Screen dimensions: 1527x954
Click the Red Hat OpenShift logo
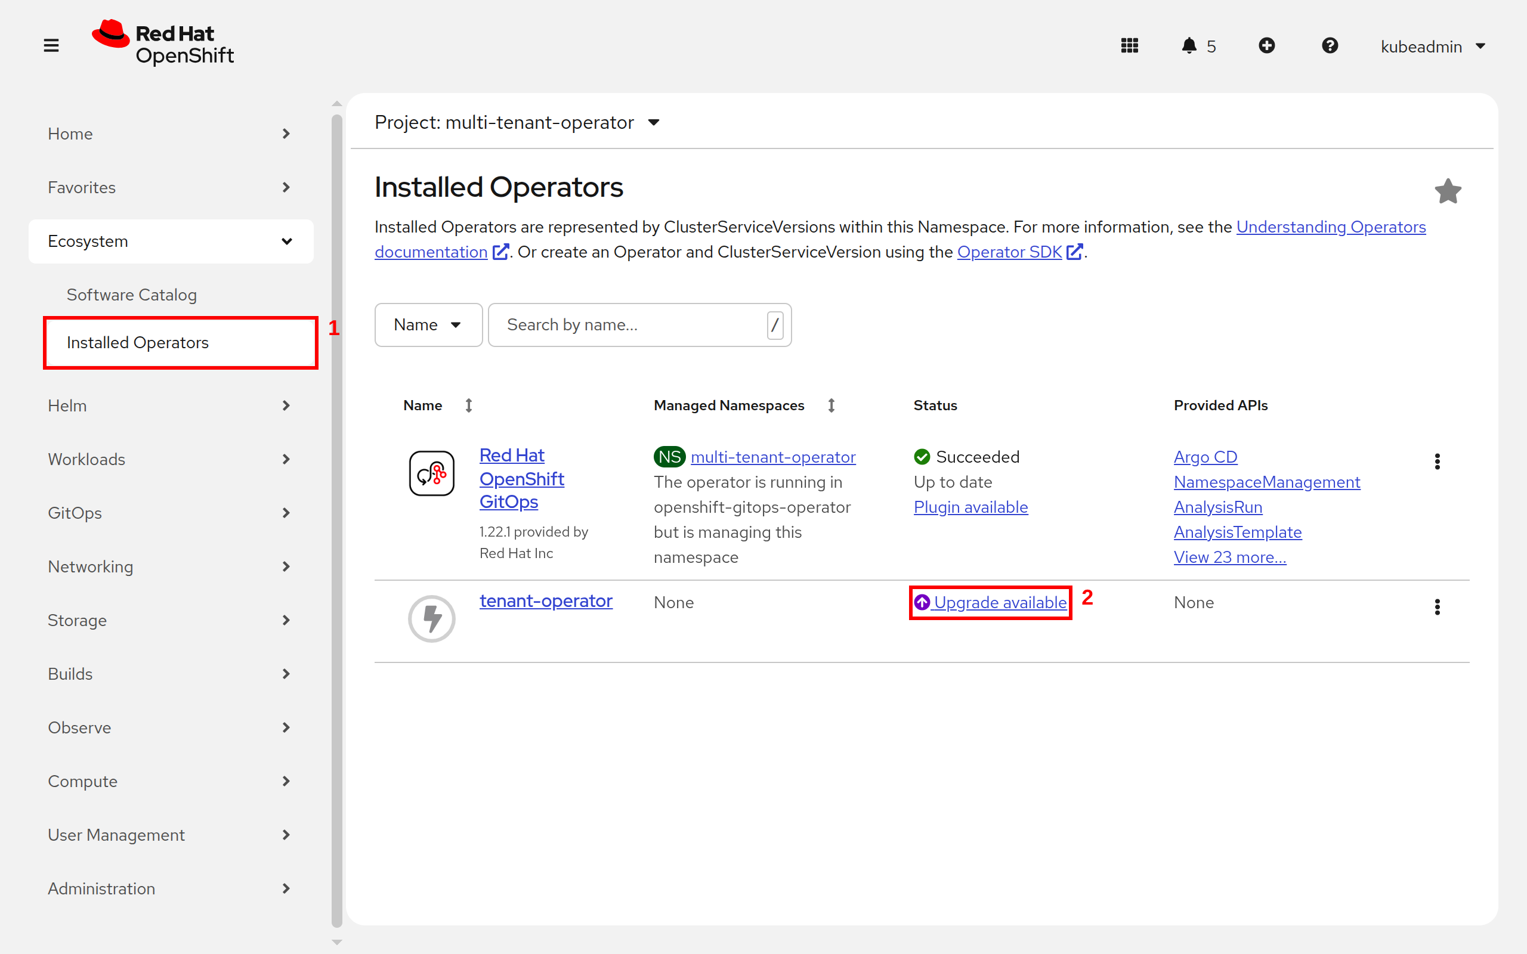coord(163,43)
